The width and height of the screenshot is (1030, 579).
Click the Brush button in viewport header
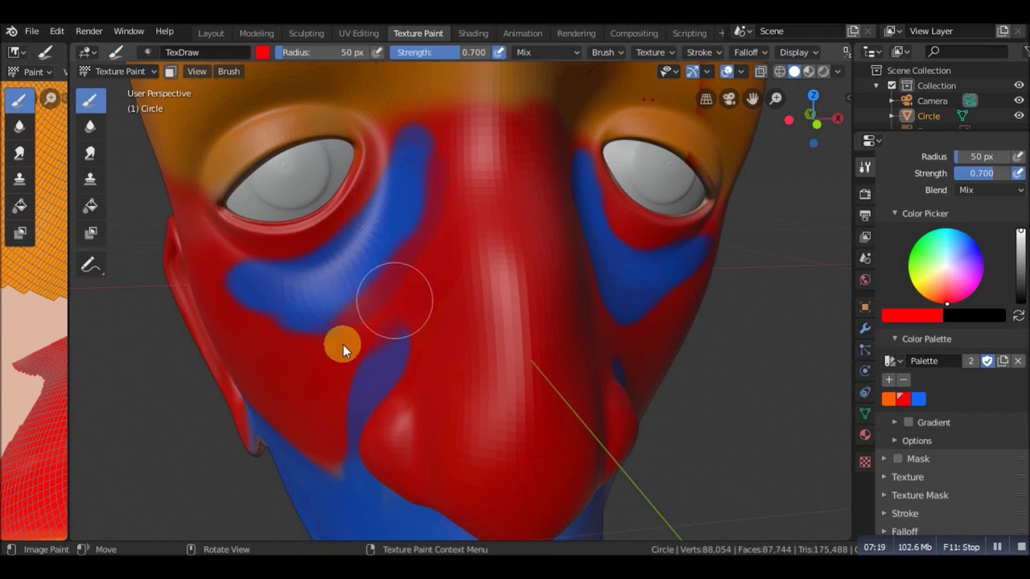(x=229, y=72)
